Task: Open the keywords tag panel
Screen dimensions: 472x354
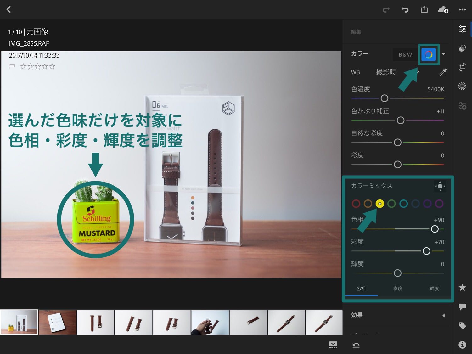Action: click(x=462, y=326)
